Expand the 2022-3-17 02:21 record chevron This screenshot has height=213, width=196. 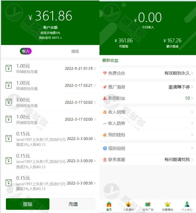pyautogui.click(x=95, y=85)
